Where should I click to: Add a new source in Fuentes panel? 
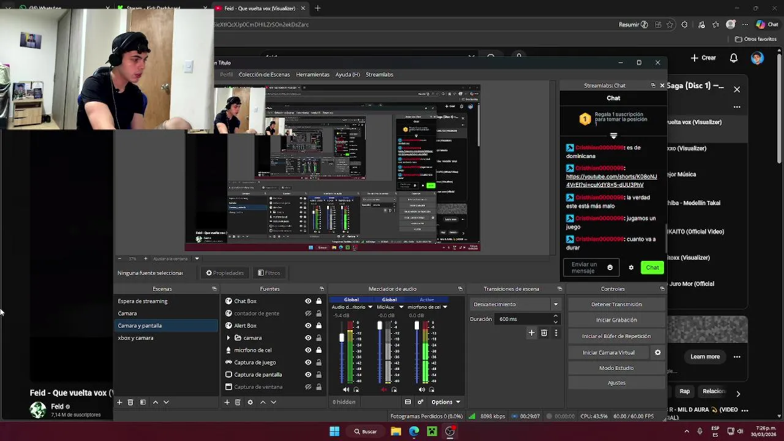[x=227, y=402]
